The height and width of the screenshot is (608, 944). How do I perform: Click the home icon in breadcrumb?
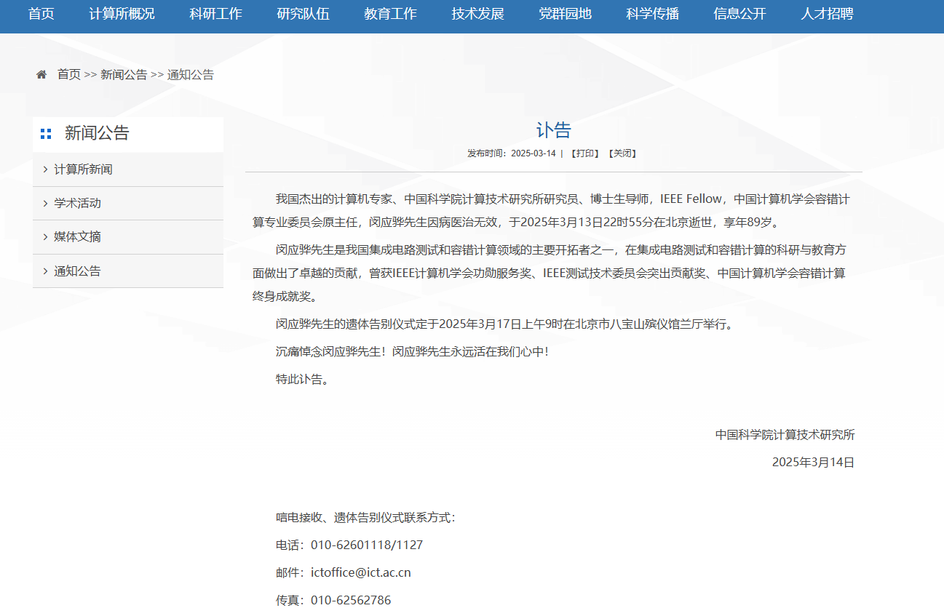41,75
